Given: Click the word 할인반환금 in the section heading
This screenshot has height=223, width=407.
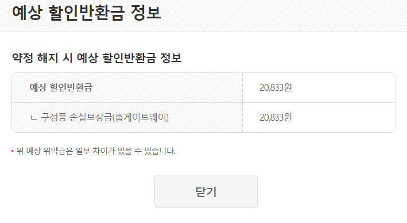Looking at the screenshot, I should tap(129, 57).
